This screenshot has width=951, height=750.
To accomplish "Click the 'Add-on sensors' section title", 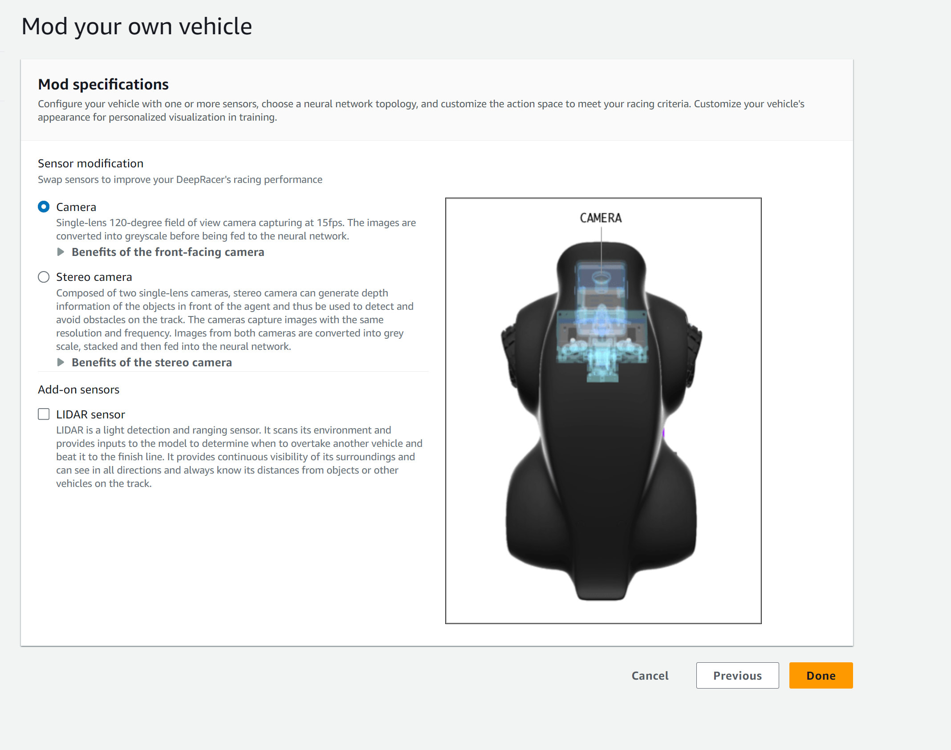I will coord(78,389).
